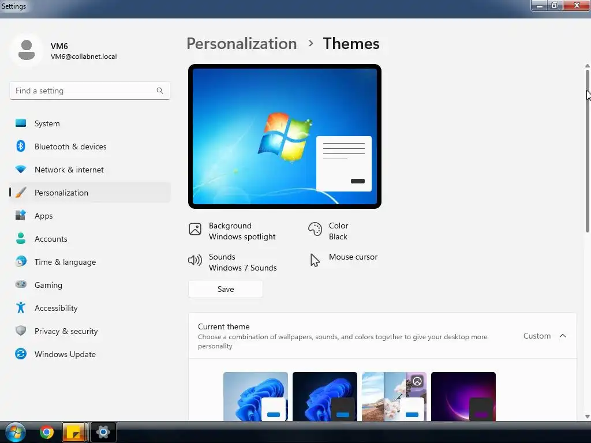Image resolution: width=591 pixels, height=443 pixels.
Task: Click the Privacy & security shield icon
Action: click(x=21, y=331)
